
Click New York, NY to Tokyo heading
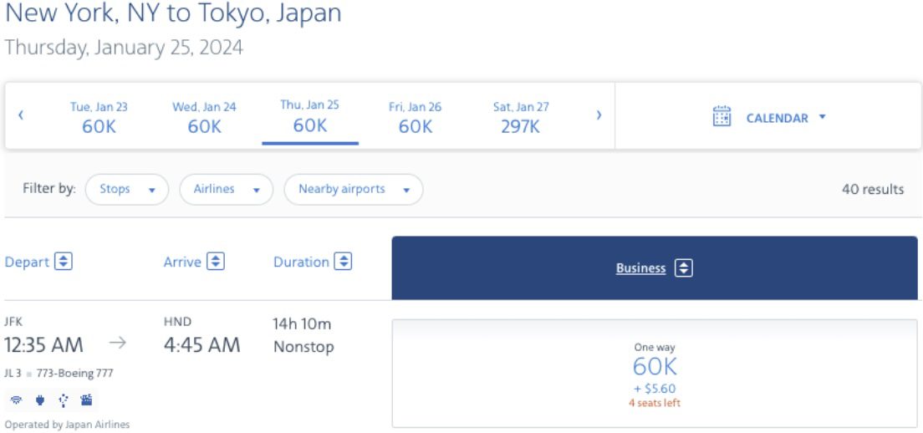(x=173, y=13)
